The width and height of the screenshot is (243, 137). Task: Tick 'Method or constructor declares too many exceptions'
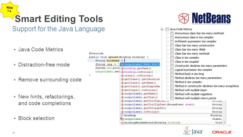(x=172, y=86)
